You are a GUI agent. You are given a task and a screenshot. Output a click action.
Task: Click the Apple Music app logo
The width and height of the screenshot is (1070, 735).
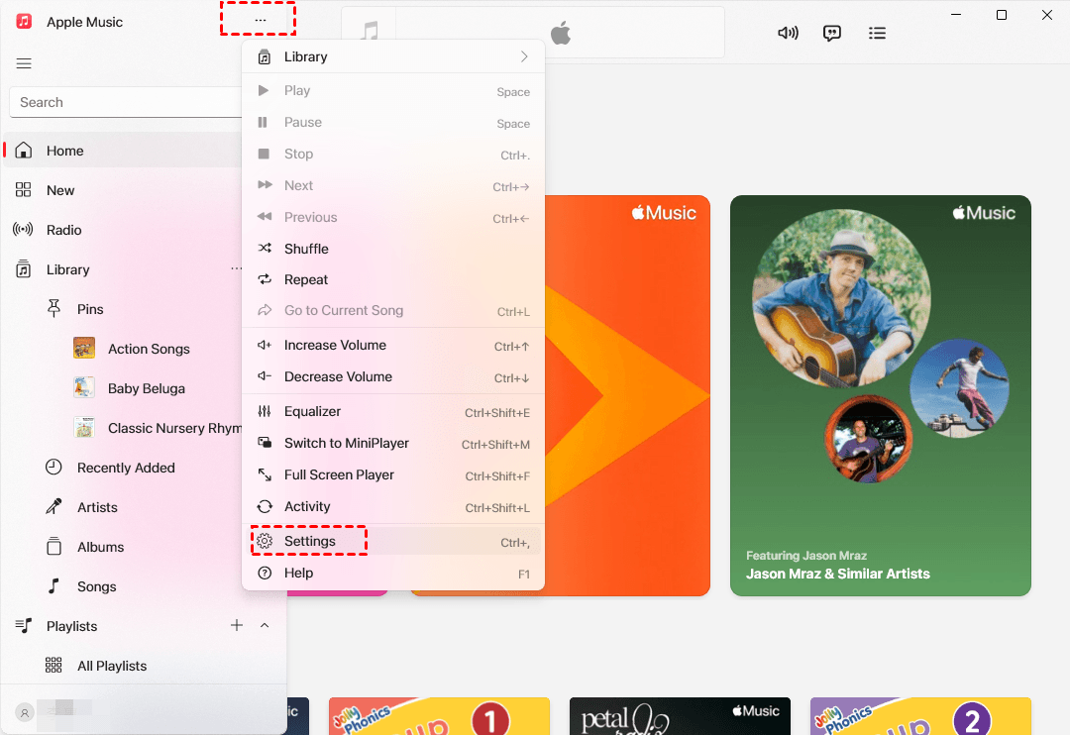[x=24, y=21]
